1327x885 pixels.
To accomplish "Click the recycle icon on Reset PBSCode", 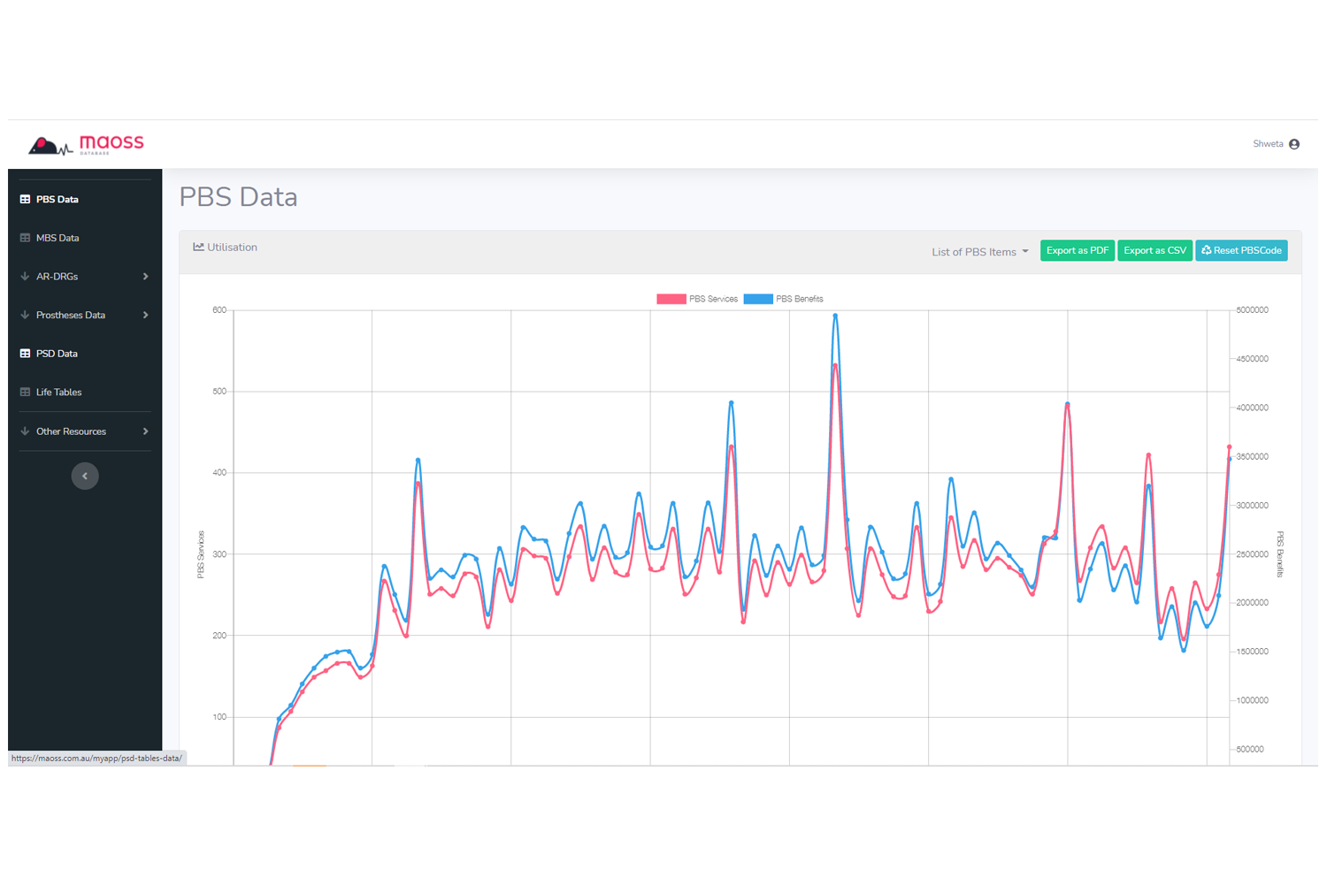I will point(1206,251).
